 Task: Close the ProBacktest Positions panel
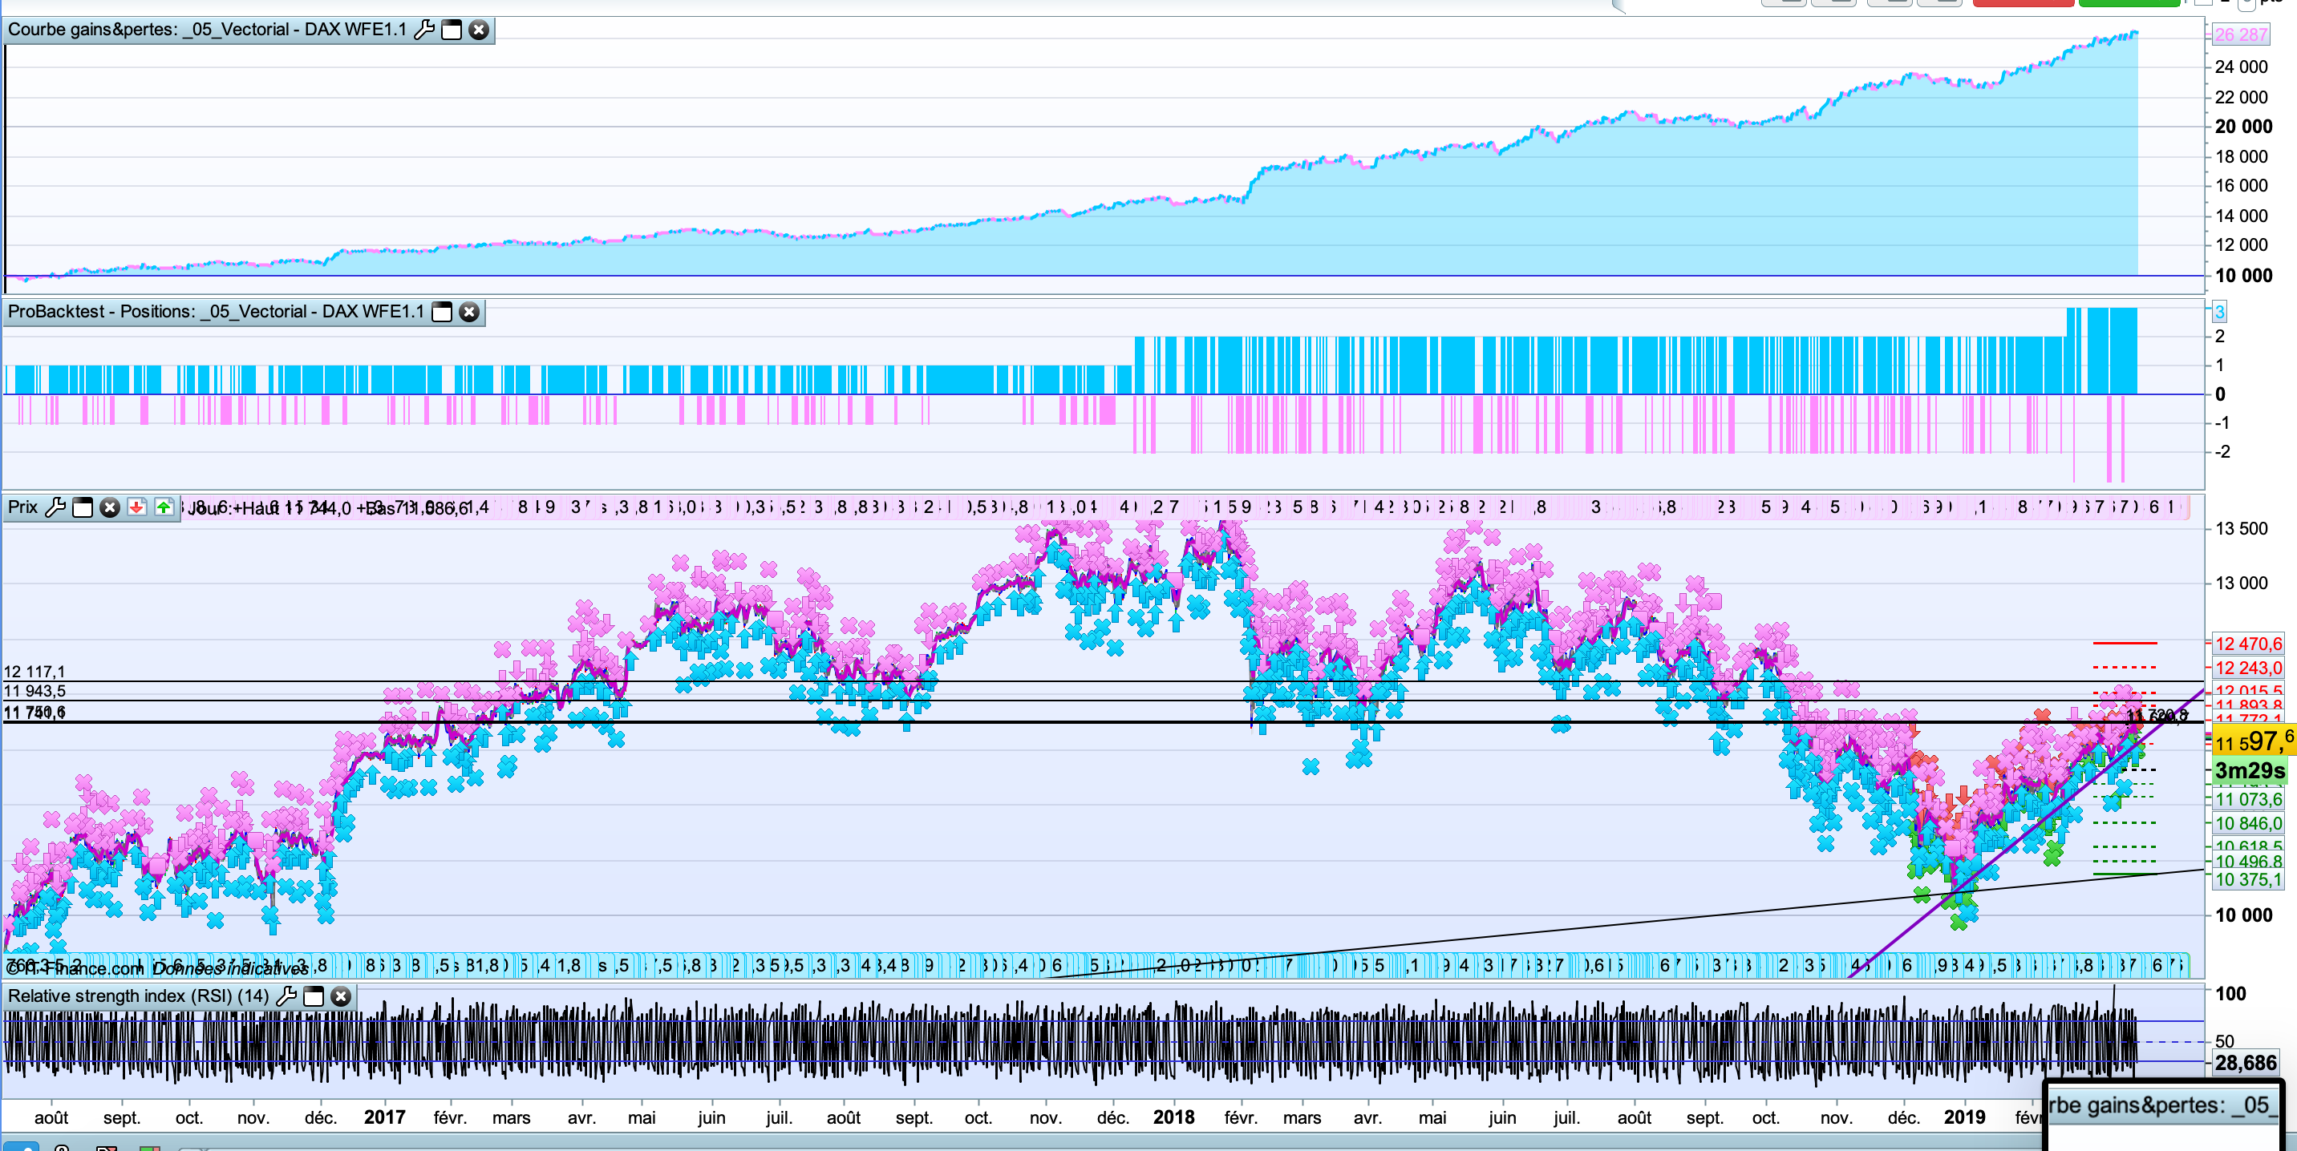pos(469,312)
